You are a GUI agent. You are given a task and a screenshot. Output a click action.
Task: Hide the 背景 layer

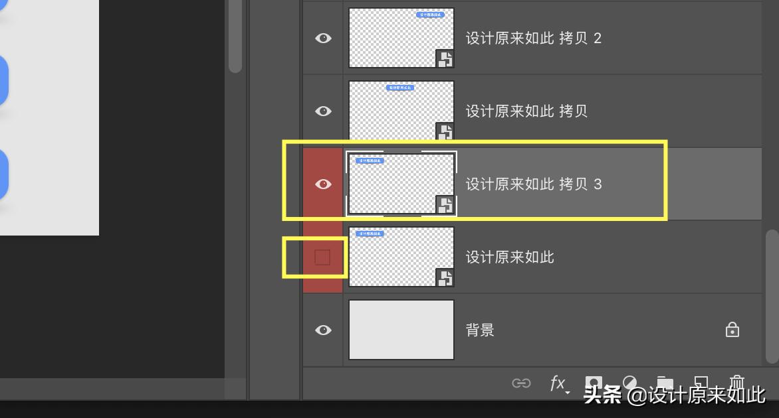[x=323, y=330]
